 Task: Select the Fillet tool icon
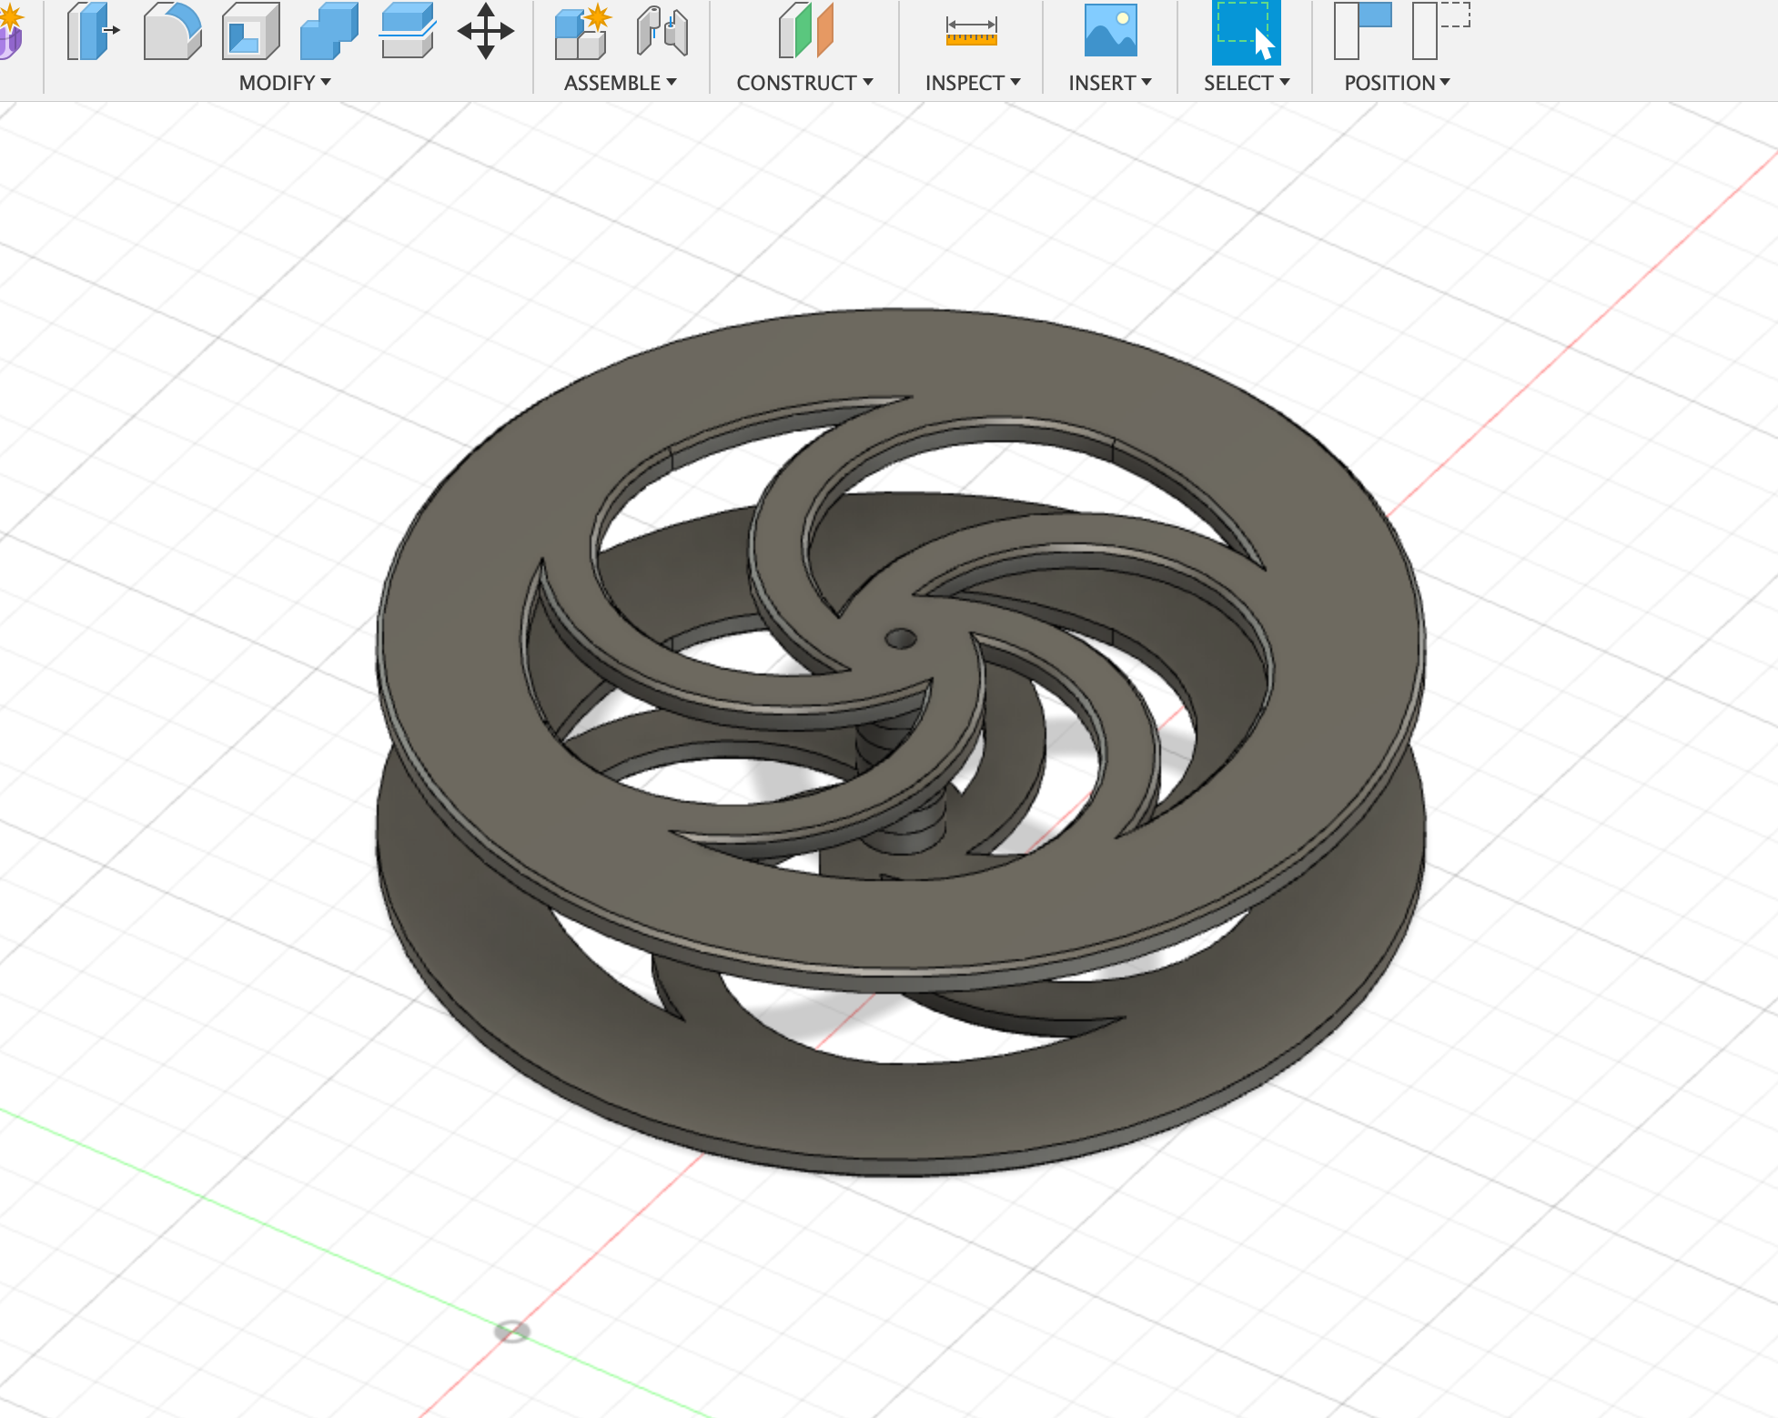point(172,31)
